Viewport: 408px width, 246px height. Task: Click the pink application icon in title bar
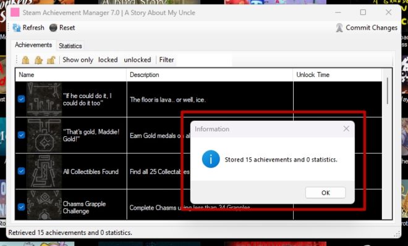coord(15,12)
